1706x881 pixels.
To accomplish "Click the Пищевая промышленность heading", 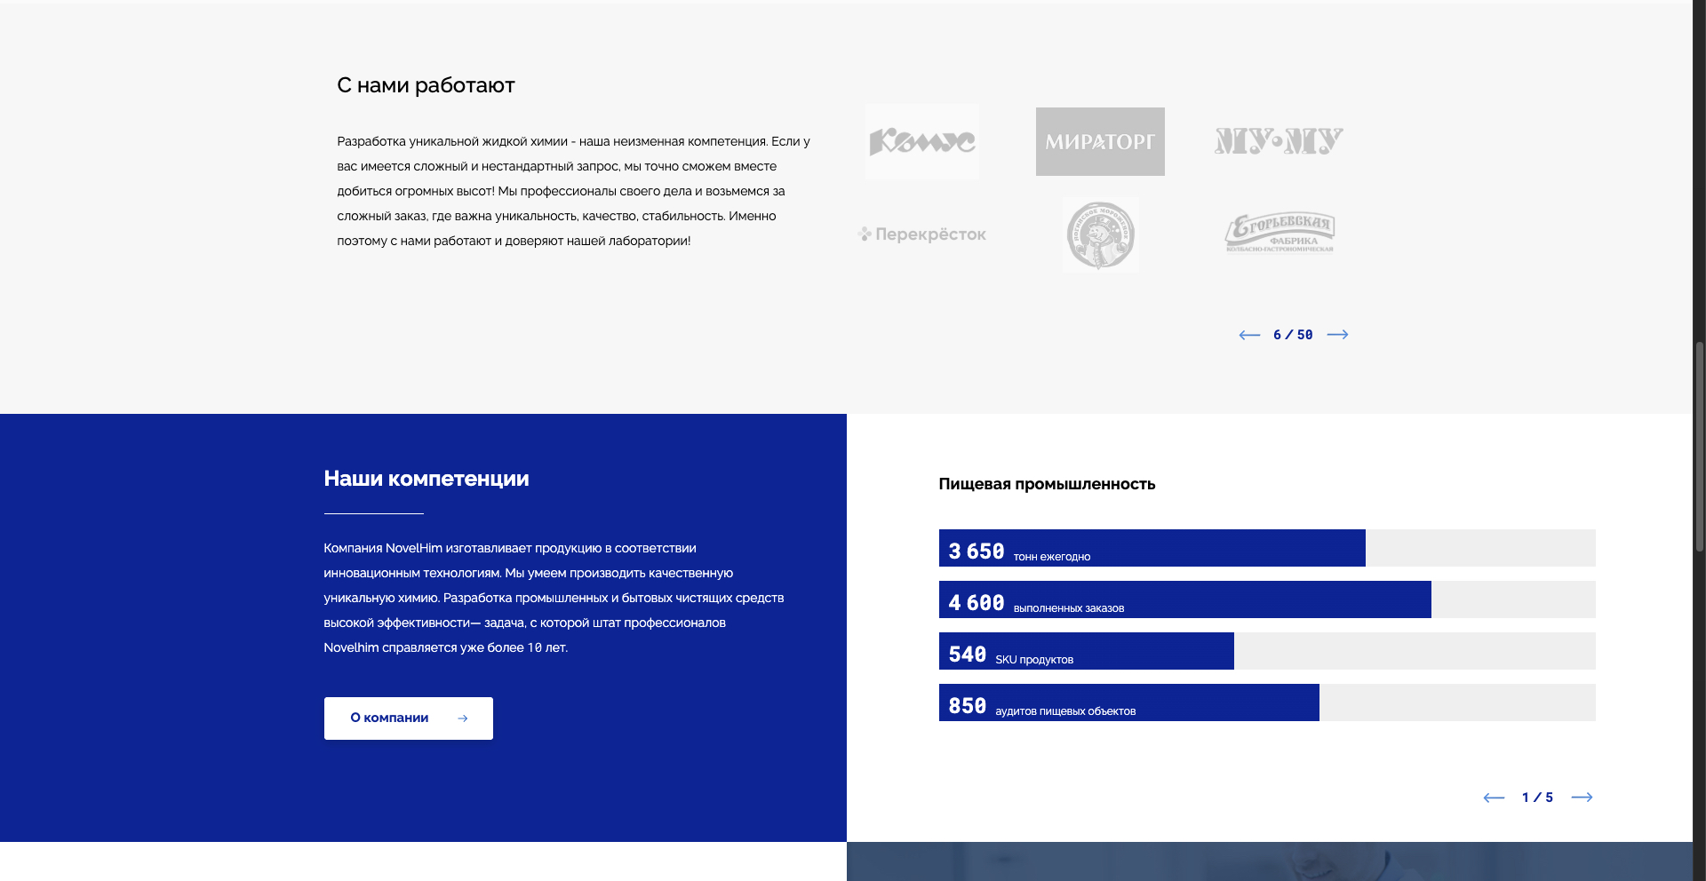I will pyautogui.click(x=1047, y=484).
